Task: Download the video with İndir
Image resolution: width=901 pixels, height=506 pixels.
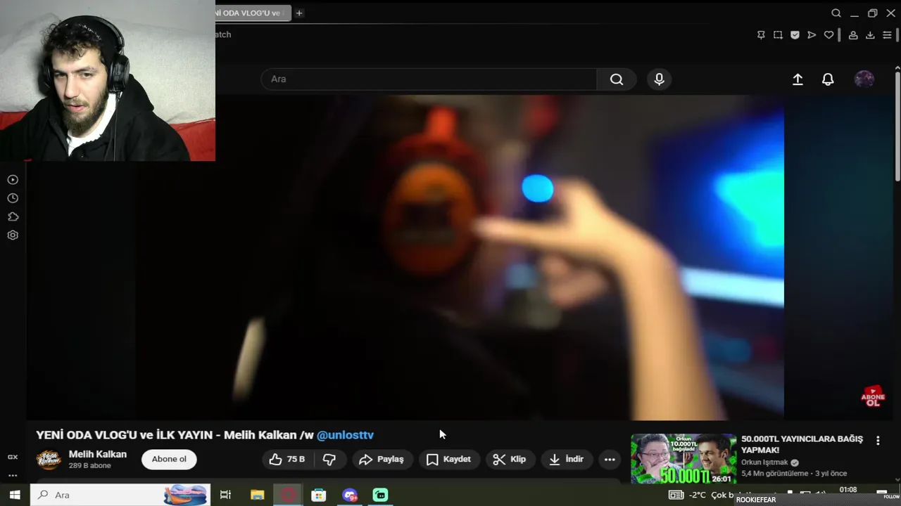Action: pyautogui.click(x=567, y=459)
